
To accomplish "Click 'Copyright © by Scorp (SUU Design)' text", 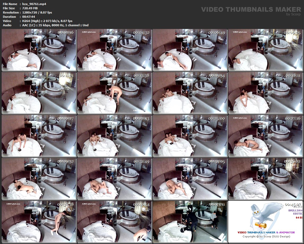I will point(266,236).
